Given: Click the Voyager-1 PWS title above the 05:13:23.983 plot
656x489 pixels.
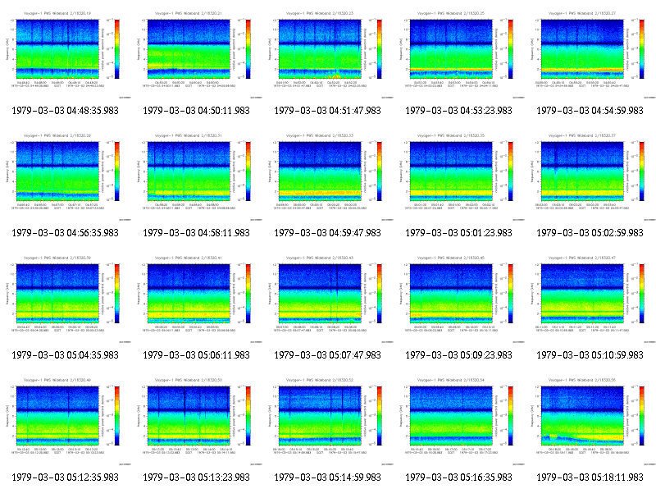Looking at the screenshot, I should [x=189, y=380].
